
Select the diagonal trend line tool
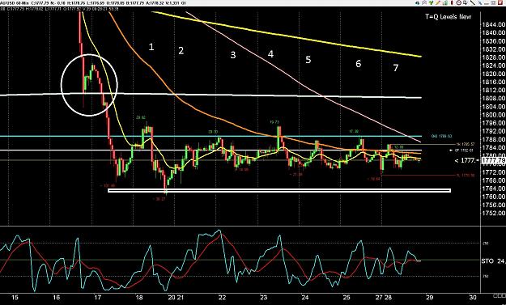pyautogui.click(x=473, y=2)
